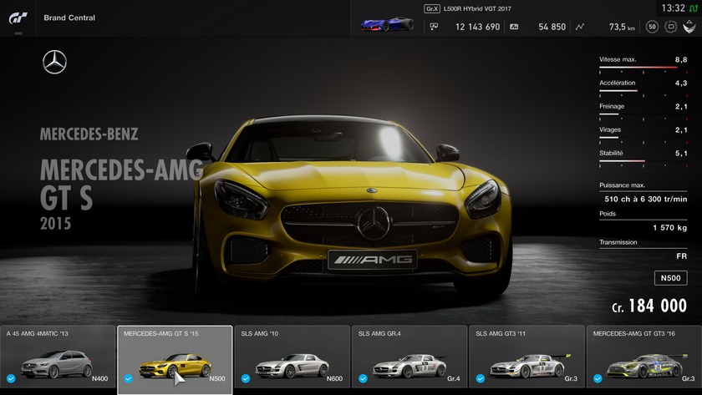Click the Mercedes-Benz star brand logo
This screenshot has width=702, height=395.
click(55, 62)
